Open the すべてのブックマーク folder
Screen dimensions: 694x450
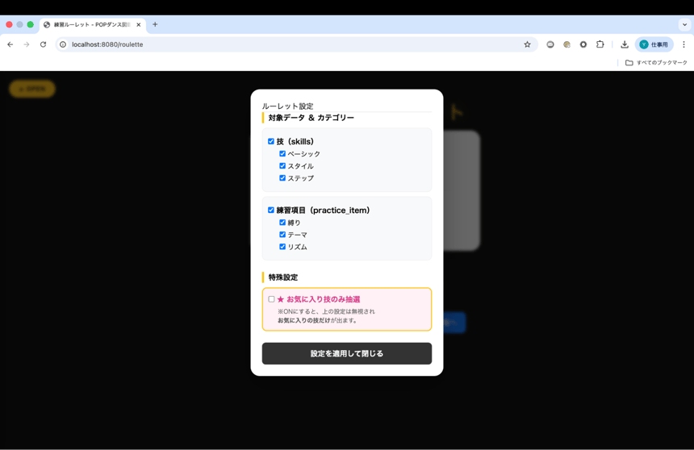656,62
